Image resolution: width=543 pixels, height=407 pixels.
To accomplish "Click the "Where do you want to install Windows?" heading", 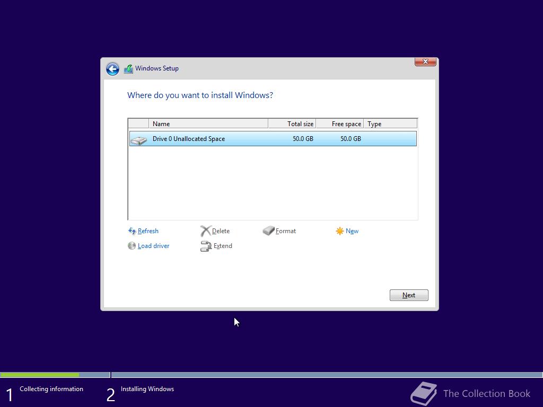I will [200, 95].
